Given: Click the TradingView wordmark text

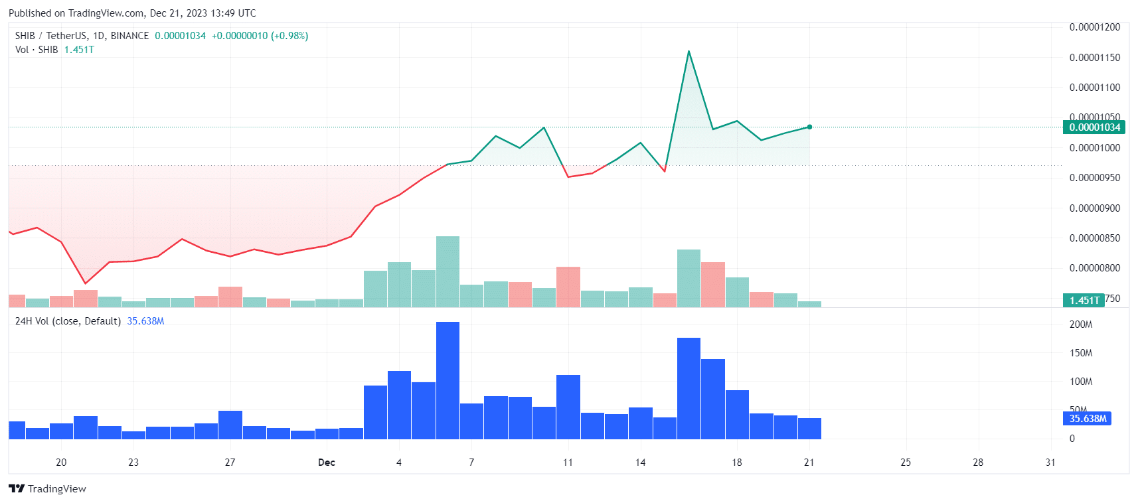Looking at the screenshot, I should point(57,488).
